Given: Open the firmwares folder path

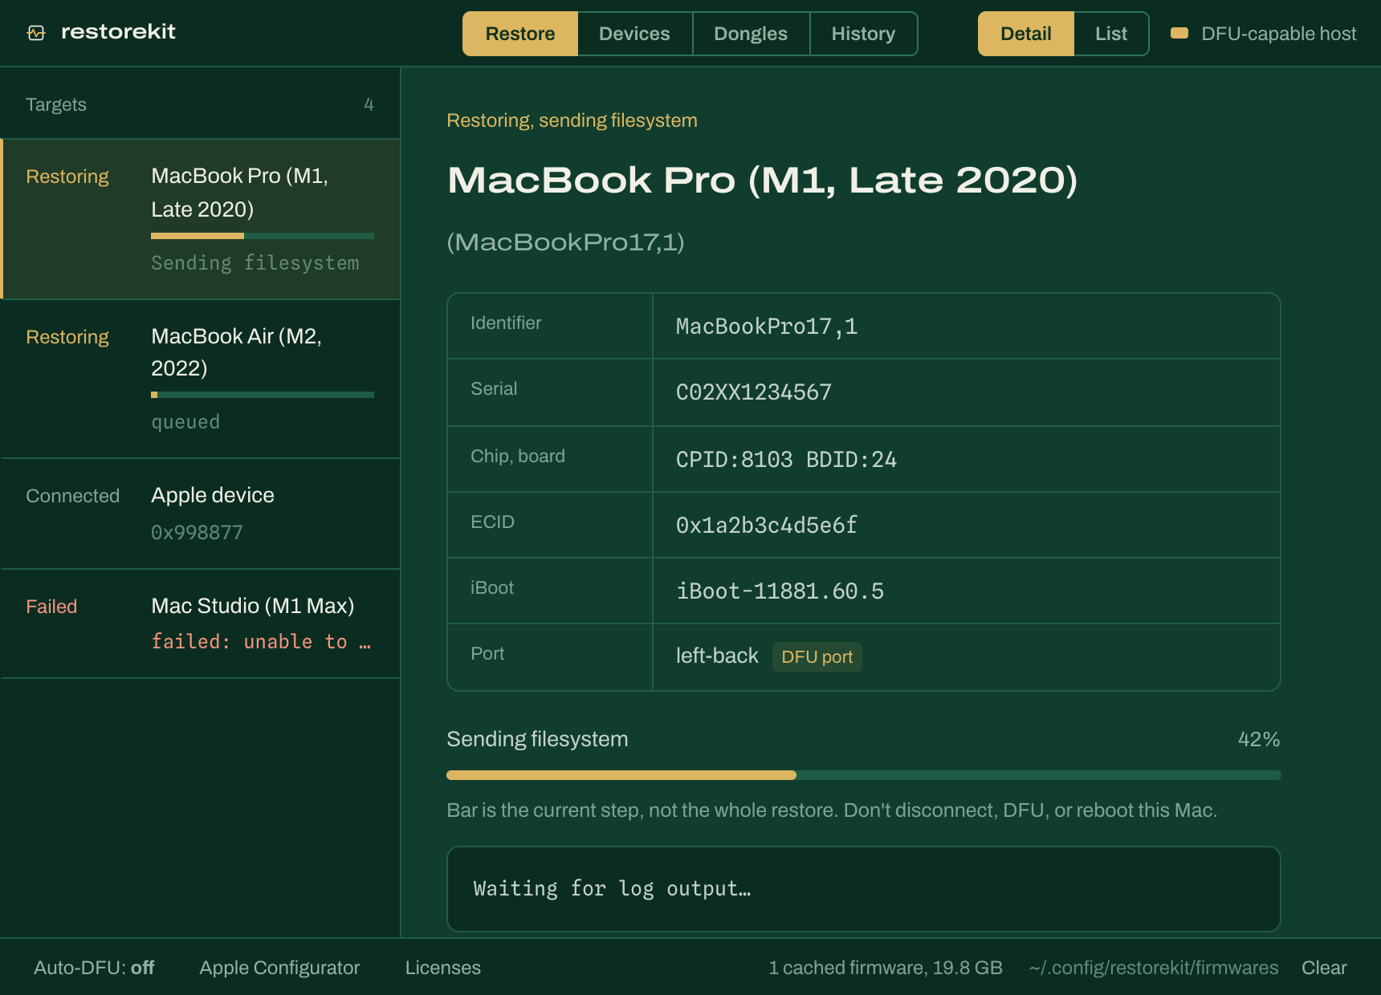Looking at the screenshot, I should 1154,968.
